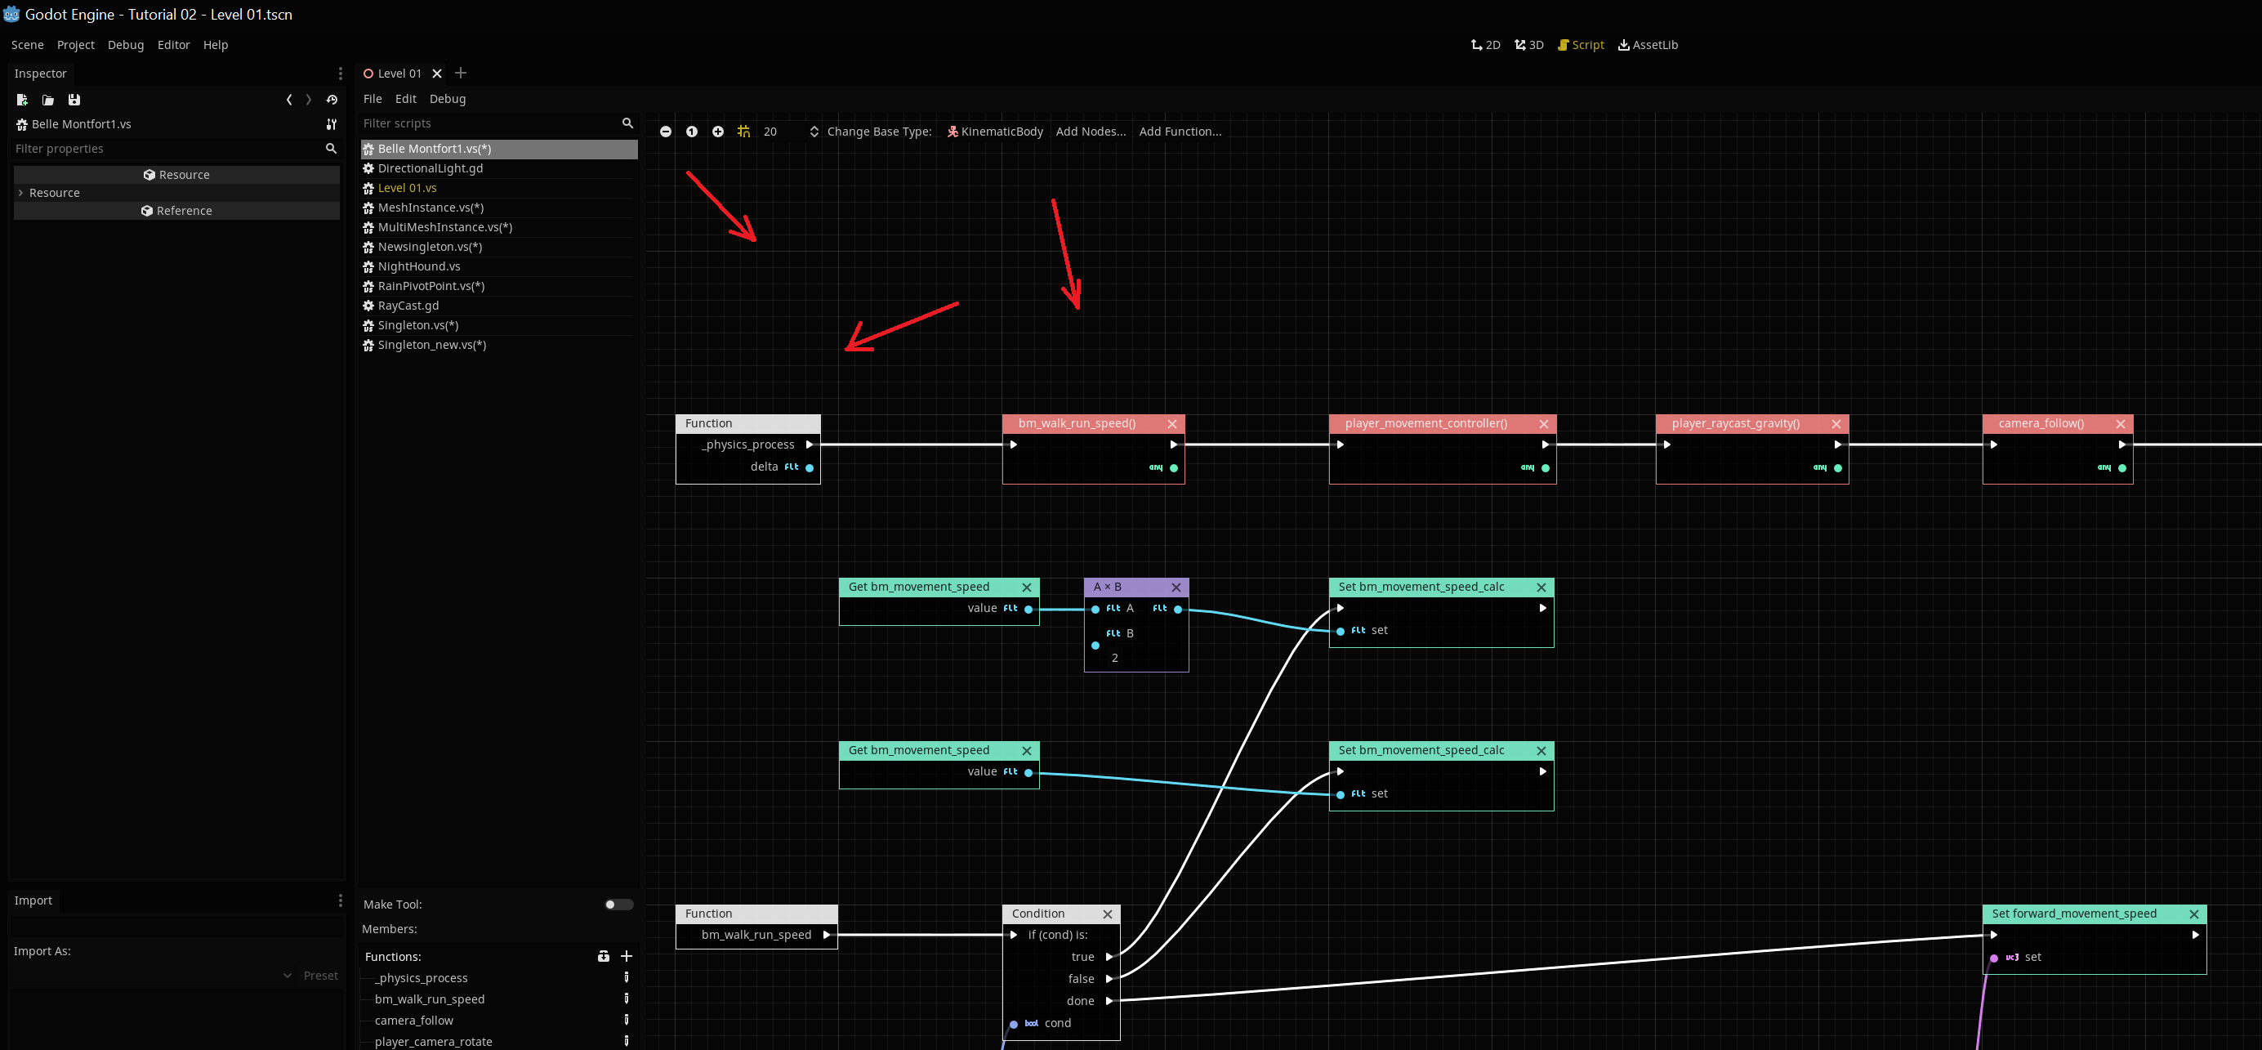Save the current resource in Inspector

pyautogui.click(x=74, y=100)
